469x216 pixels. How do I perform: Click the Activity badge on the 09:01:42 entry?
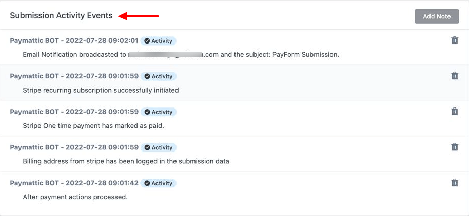coord(159,183)
